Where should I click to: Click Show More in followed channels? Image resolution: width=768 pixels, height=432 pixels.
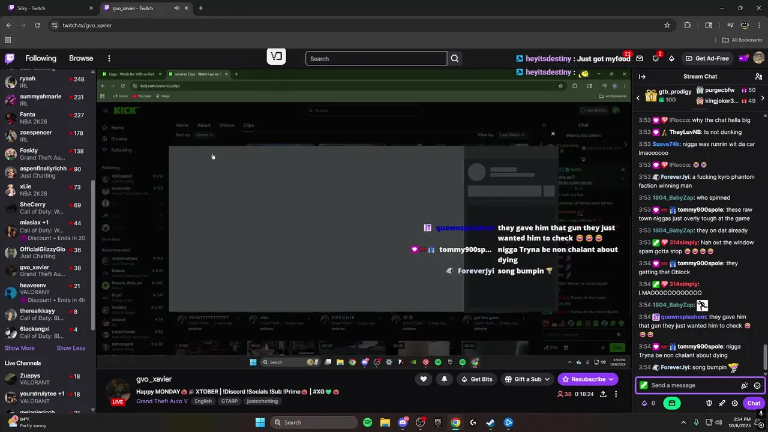click(x=20, y=348)
